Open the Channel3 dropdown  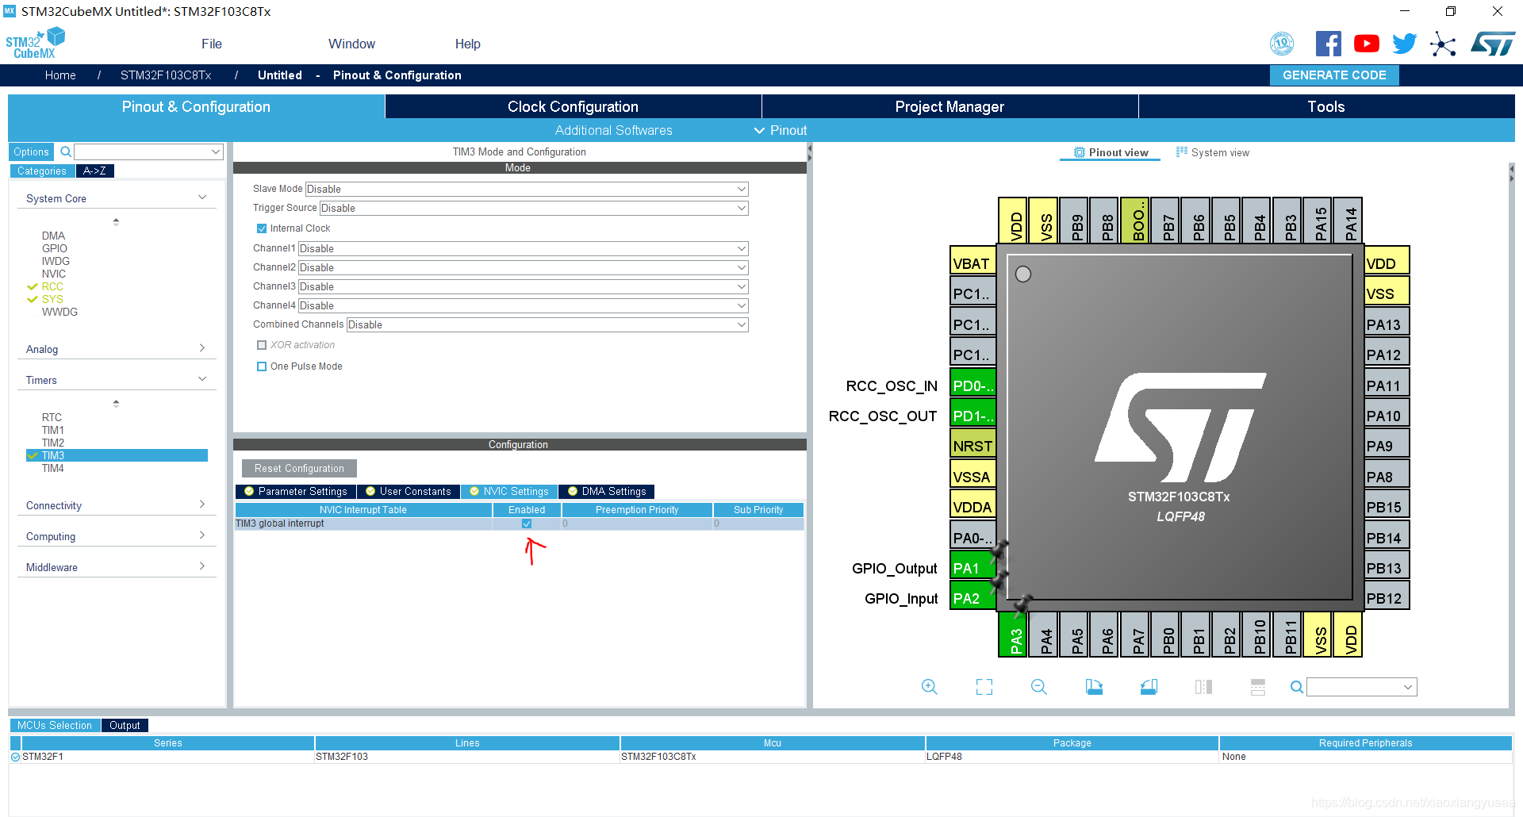(523, 286)
